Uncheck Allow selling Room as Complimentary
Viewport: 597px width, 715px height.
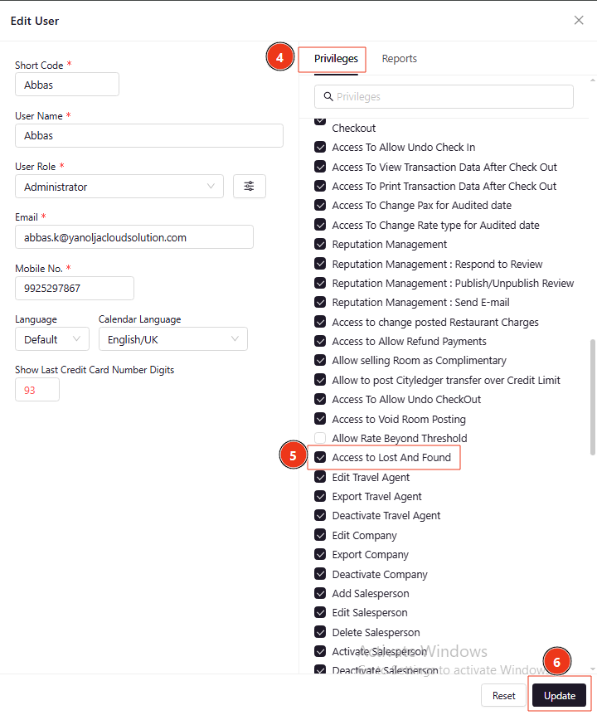[x=320, y=360]
